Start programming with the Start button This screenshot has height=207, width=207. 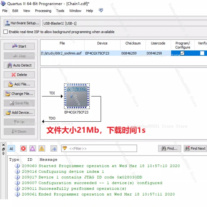pyautogui.click(x=19, y=46)
